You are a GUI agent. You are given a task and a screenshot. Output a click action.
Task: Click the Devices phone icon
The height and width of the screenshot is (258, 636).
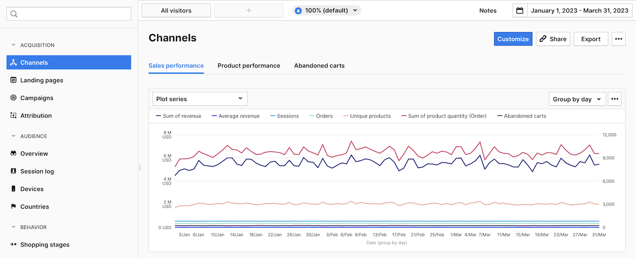13,189
